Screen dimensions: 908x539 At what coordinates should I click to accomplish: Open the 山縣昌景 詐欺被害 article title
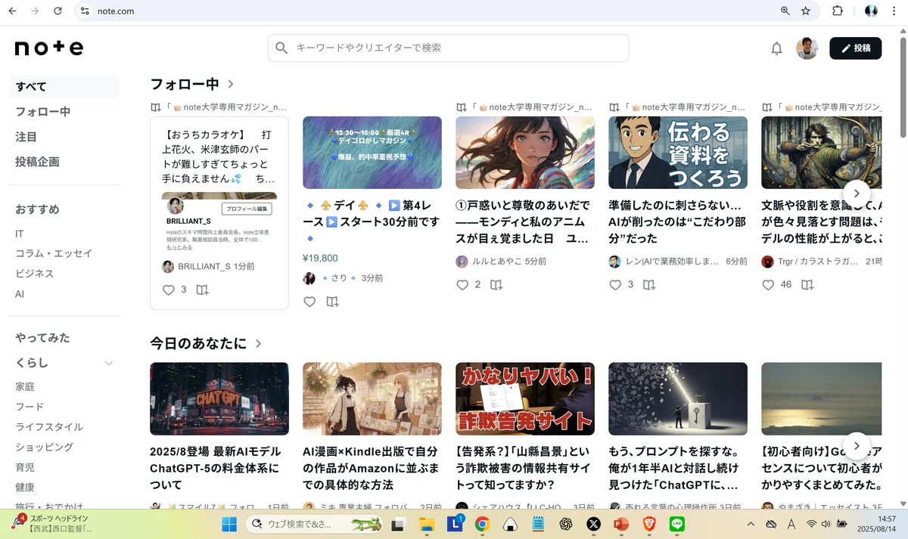tap(524, 467)
